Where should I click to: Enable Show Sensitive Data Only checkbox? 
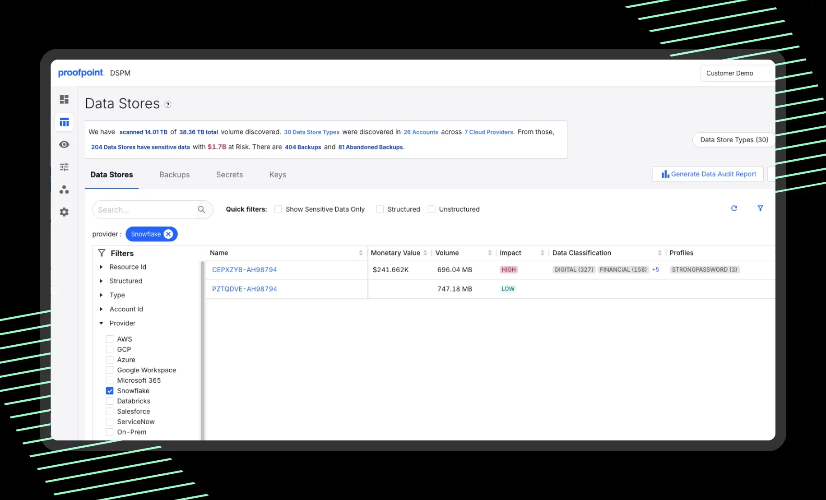click(x=278, y=209)
